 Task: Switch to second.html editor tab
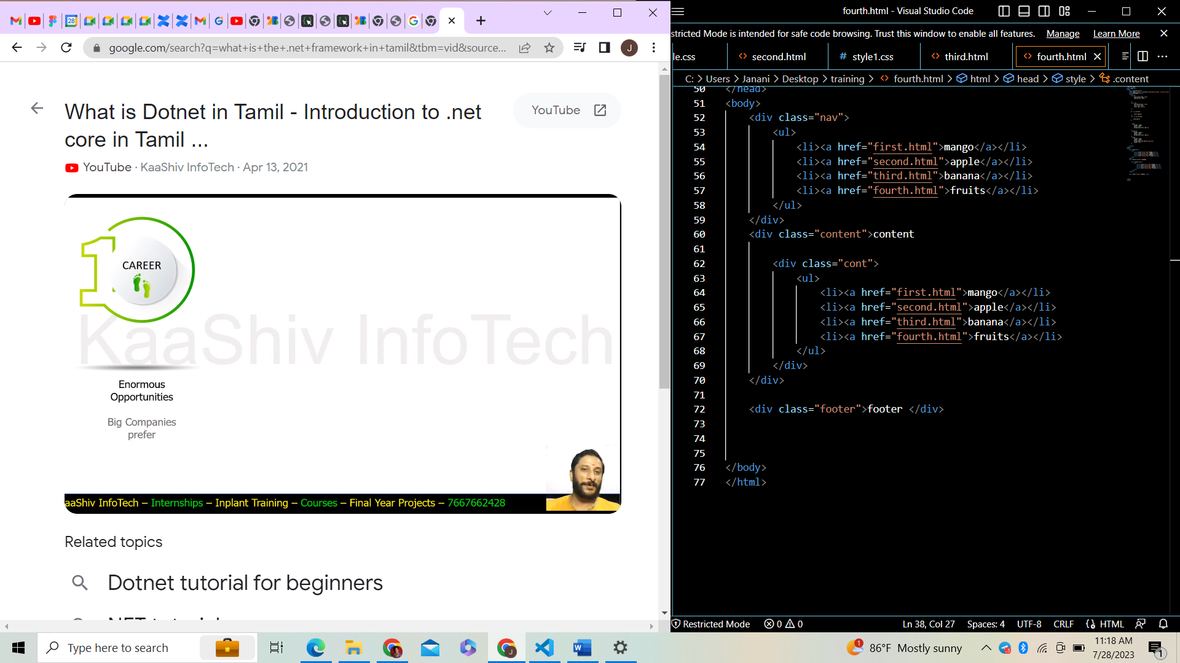point(778,56)
